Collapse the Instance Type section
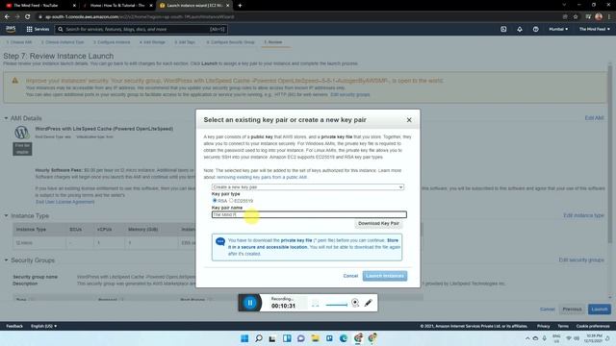This screenshot has height=346, width=616. [6, 215]
